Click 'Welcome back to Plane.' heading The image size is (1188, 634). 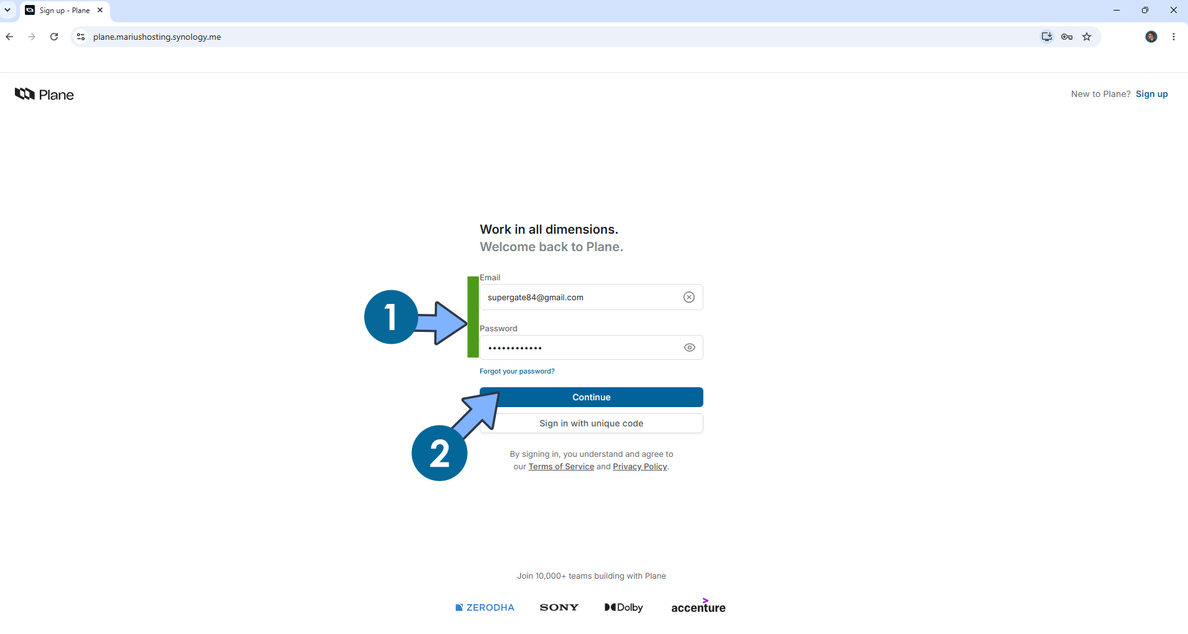click(x=551, y=247)
